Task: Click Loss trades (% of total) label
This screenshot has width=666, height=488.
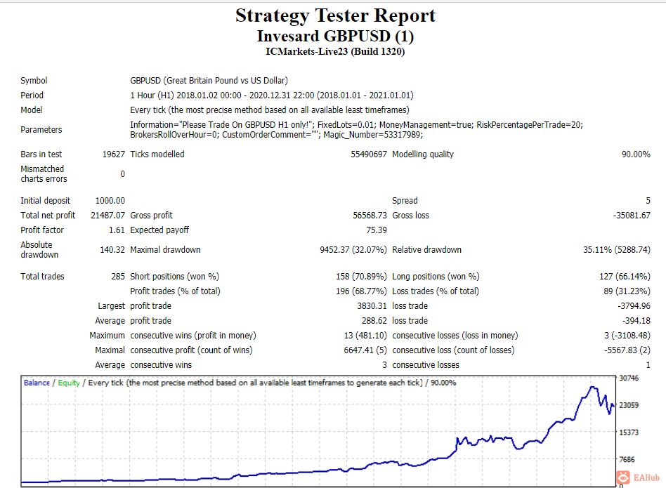Action: pyautogui.click(x=436, y=291)
